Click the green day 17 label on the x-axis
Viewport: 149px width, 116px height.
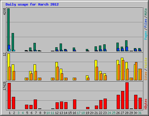79,113
